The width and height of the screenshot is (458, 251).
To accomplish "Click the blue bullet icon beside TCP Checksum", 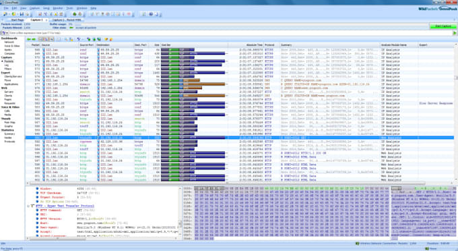I will 37,193.
